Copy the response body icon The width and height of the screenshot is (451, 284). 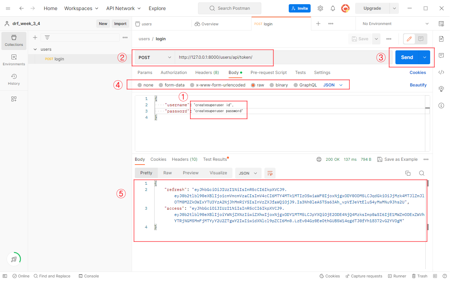408,173
